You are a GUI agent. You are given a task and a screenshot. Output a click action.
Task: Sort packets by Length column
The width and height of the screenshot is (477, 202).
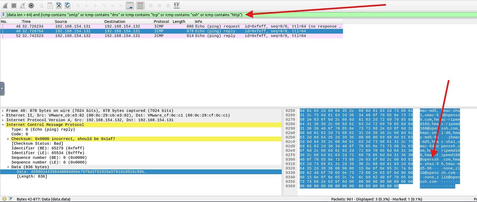[x=183, y=21]
